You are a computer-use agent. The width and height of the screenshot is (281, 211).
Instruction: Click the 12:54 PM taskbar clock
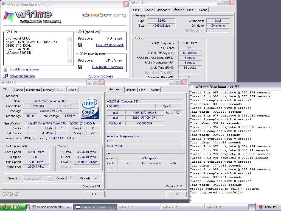[x=271, y=207]
